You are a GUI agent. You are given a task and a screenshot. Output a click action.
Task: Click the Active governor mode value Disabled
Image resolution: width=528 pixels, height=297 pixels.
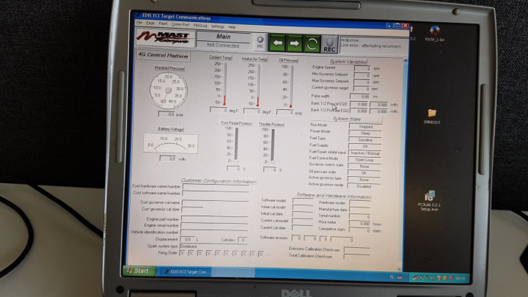[x=364, y=186]
